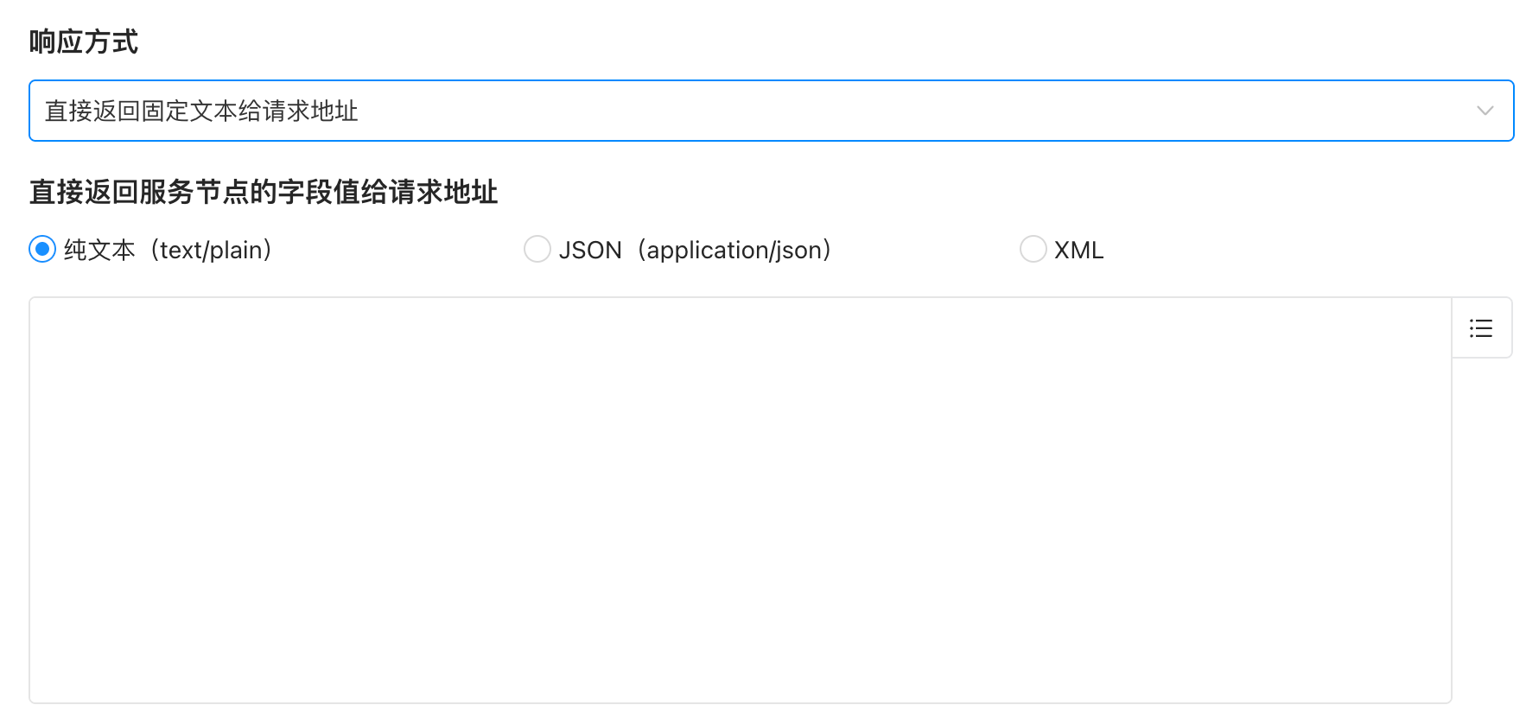The width and height of the screenshot is (1526, 724).
Task: Click inside the empty response text area
Action: pos(740,499)
